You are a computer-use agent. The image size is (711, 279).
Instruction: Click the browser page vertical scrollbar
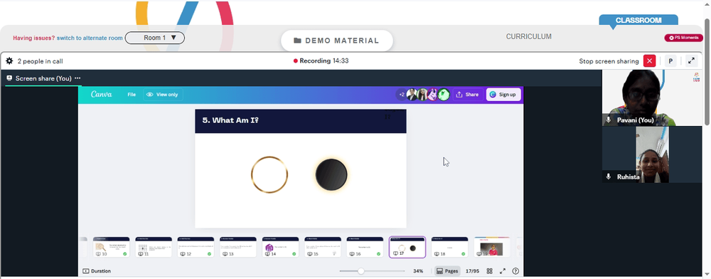pos(707,73)
